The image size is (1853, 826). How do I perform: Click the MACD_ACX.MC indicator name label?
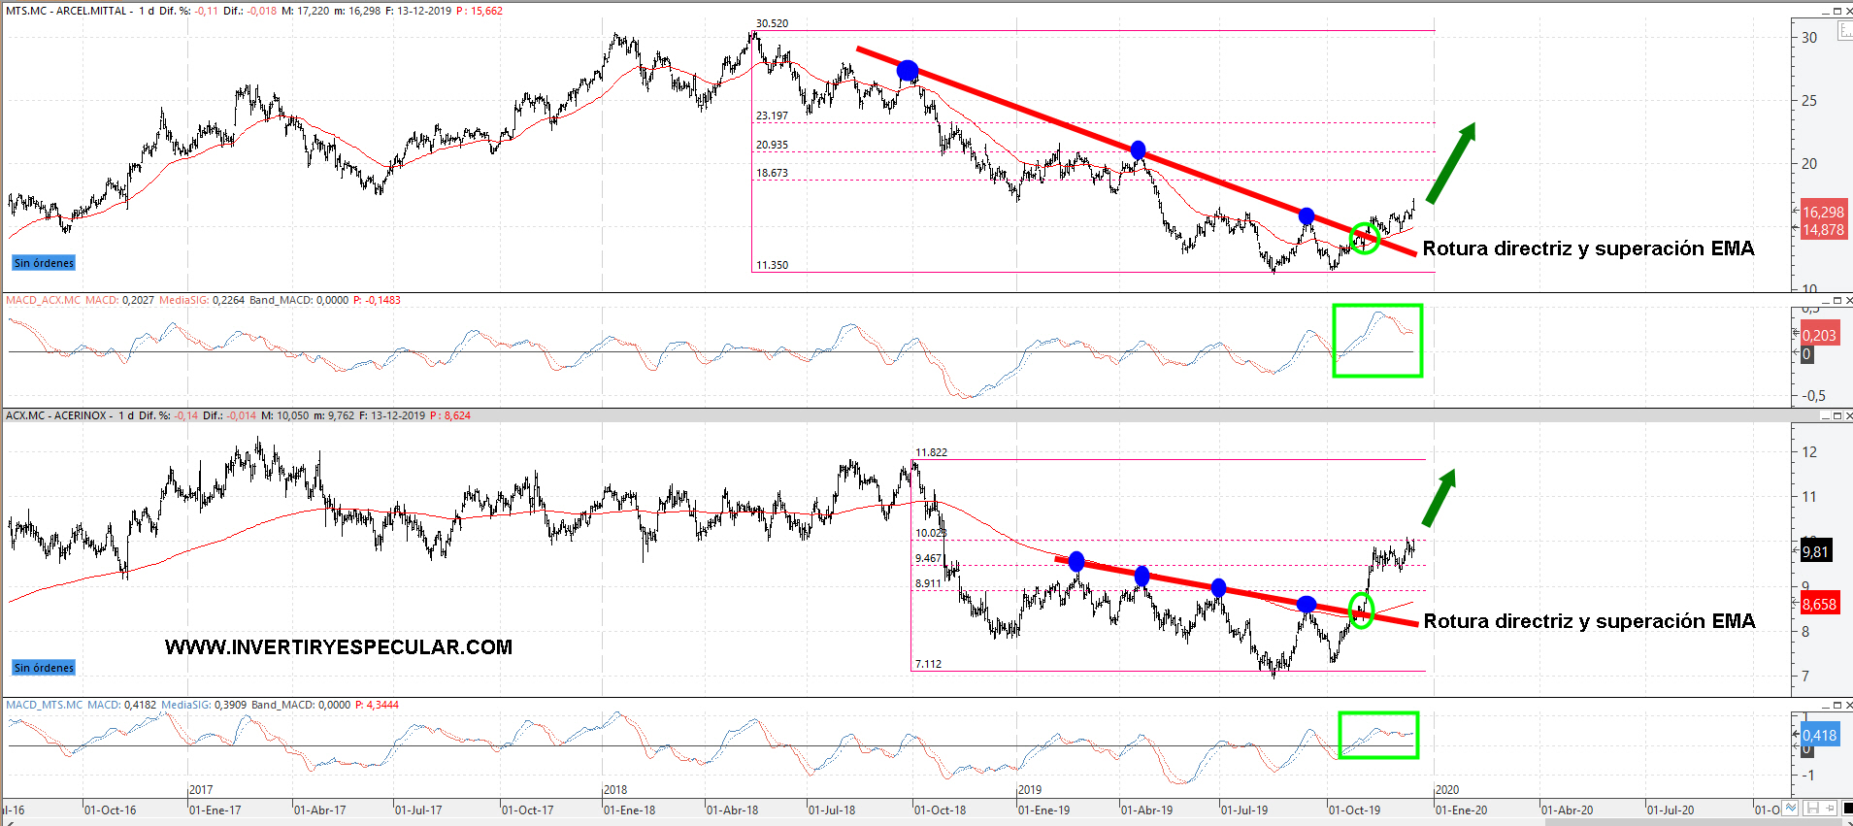44,301
